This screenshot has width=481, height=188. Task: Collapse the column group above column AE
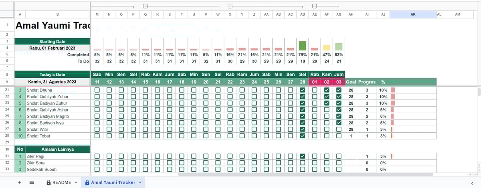click(x=315, y=6)
